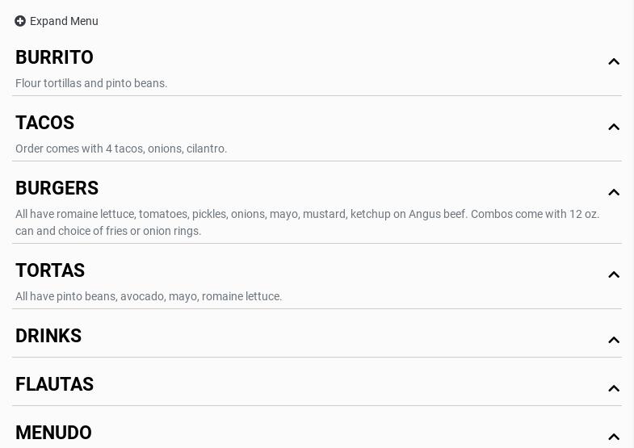This screenshot has height=448, width=634.
Task: Click the chevron next to Drinks
Action: tap(614, 340)
